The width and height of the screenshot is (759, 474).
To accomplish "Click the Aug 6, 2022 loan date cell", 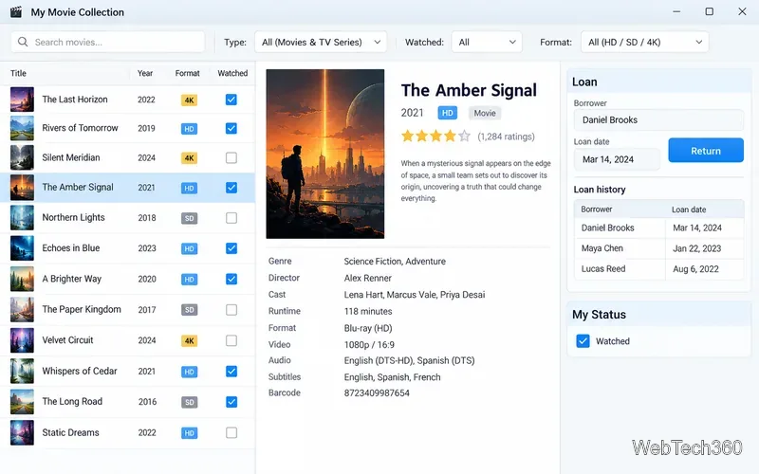I will pos(695,269).
